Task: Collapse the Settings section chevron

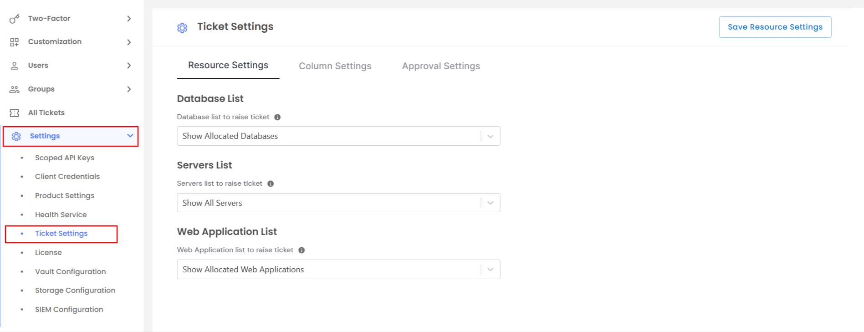Action: [130, 136]
